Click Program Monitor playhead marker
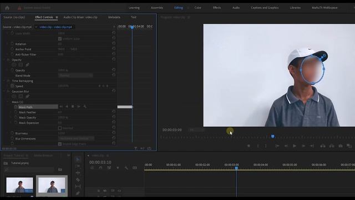This screenshot has width=355, height=200. click(x=273, y=136)
